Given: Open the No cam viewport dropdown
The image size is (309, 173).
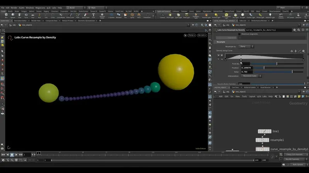Looking at the screenshot, I should click(202, 35).
